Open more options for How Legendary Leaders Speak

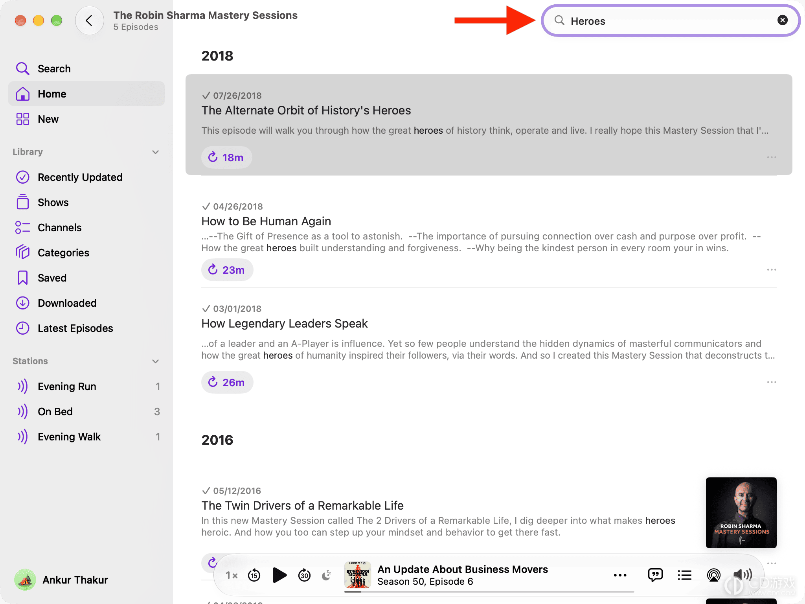pos(772,382)
